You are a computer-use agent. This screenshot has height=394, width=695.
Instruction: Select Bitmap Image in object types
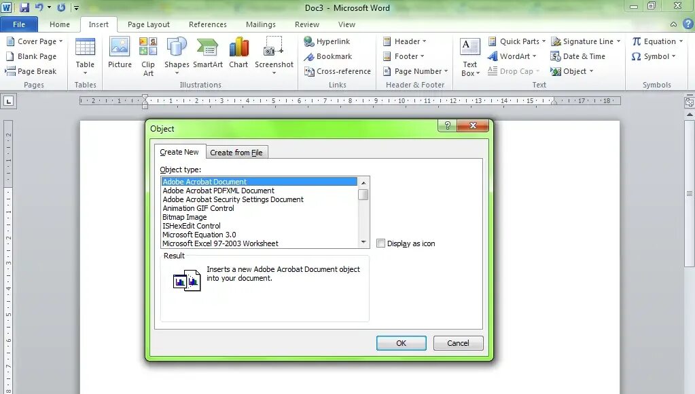point(260,217)
